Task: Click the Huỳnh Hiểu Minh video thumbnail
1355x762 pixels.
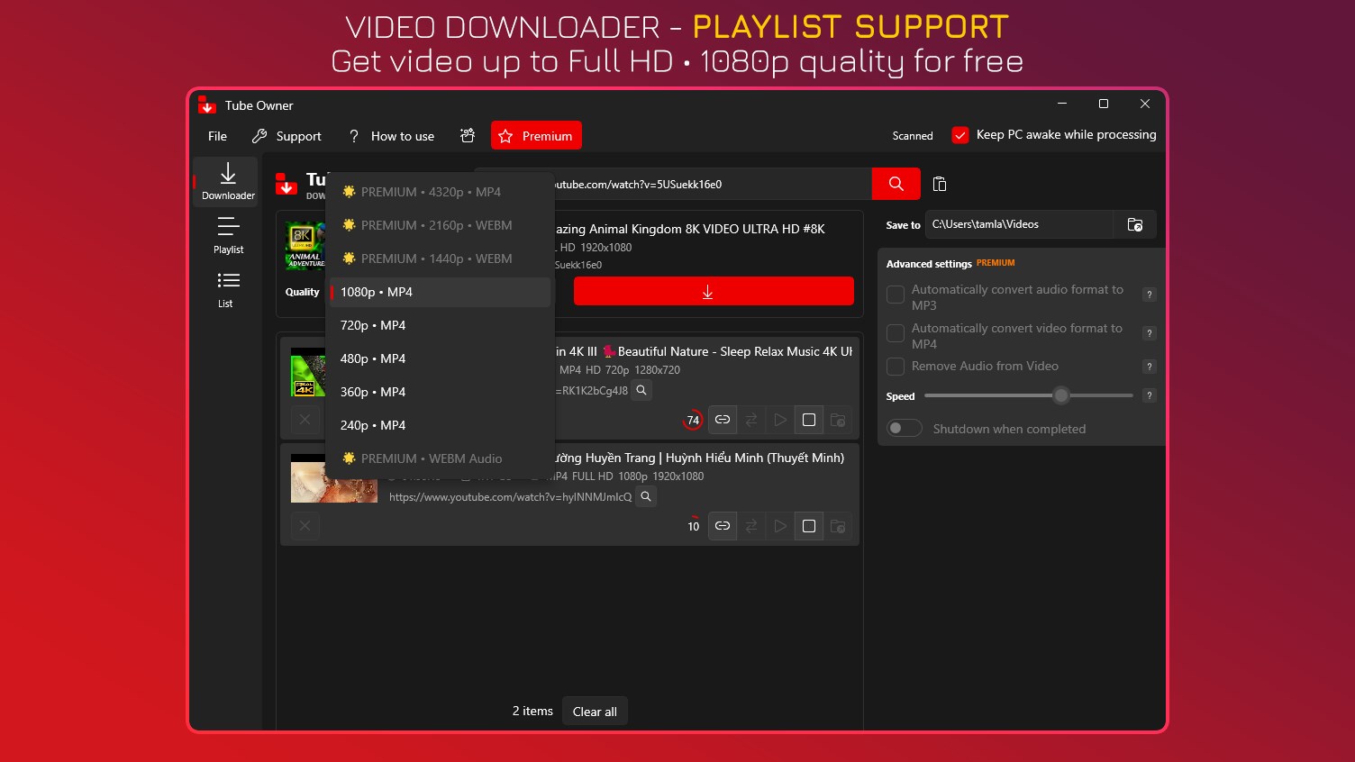Action: point(334,478)
